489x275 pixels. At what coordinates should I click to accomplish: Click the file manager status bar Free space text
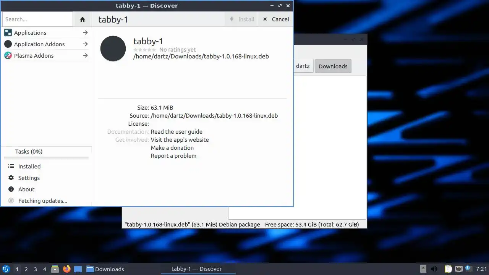point(312,225)
